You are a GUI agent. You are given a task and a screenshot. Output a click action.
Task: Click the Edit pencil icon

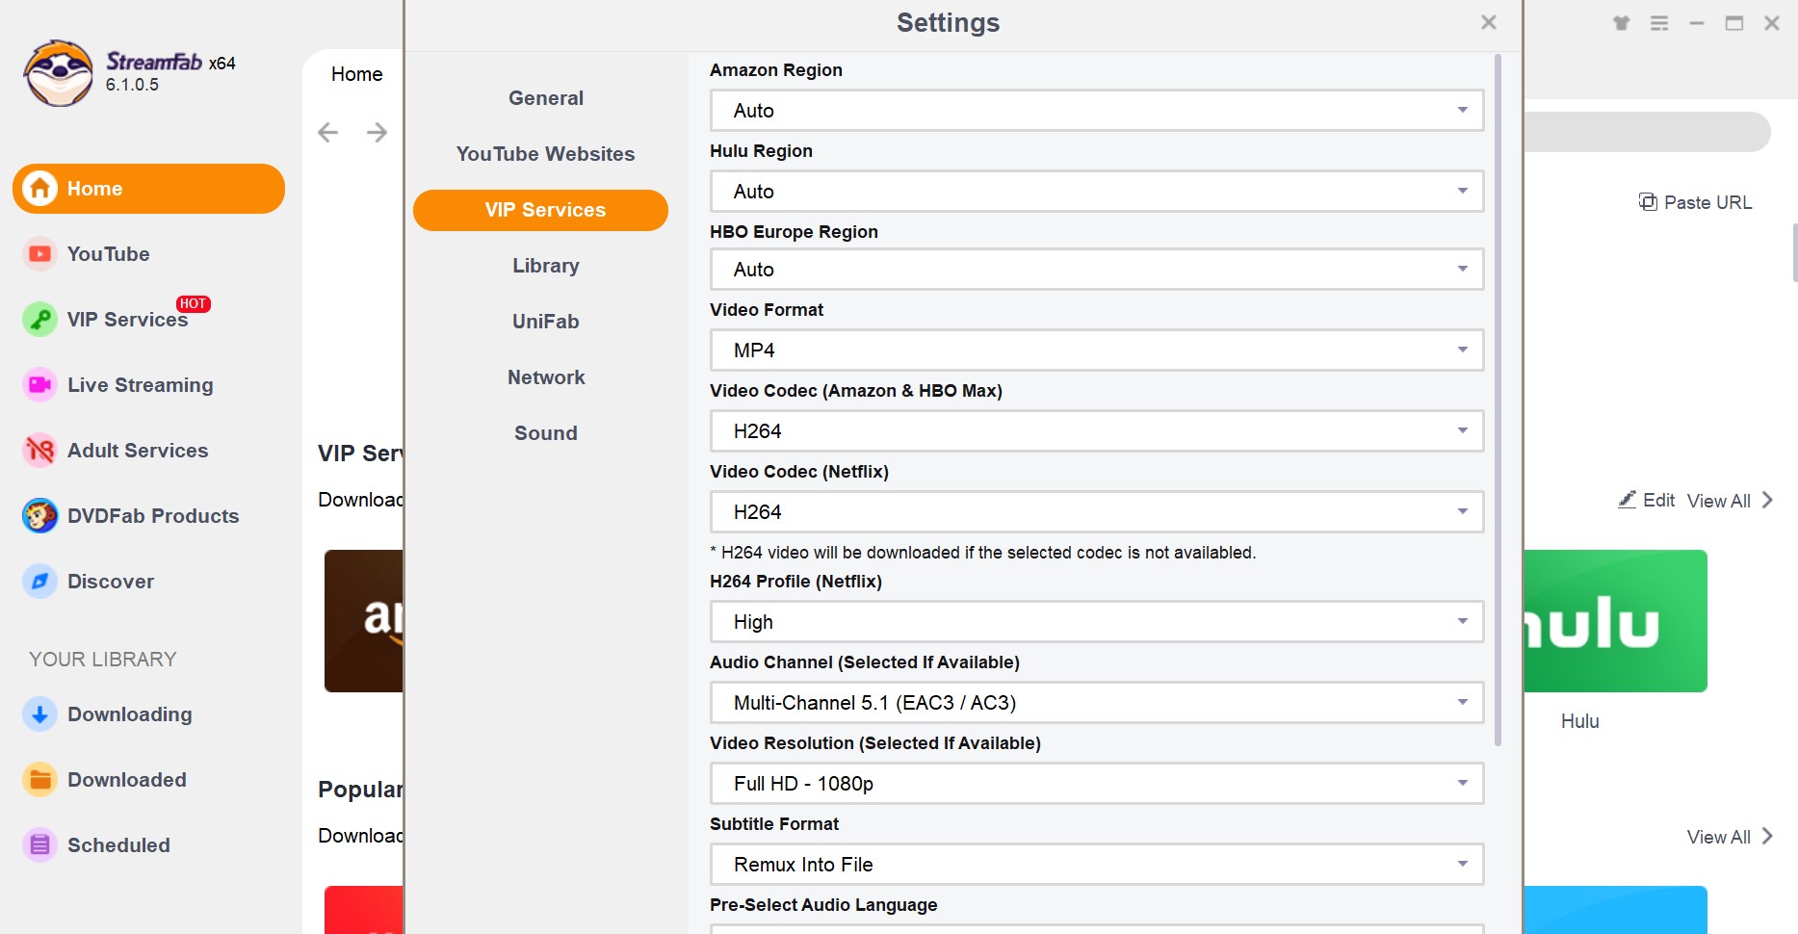pos(1627,500)
